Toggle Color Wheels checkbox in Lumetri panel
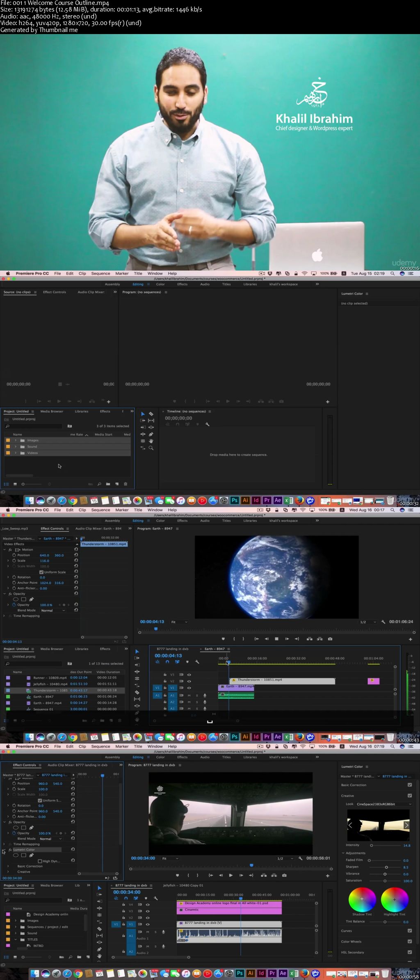 click(410, 941)
